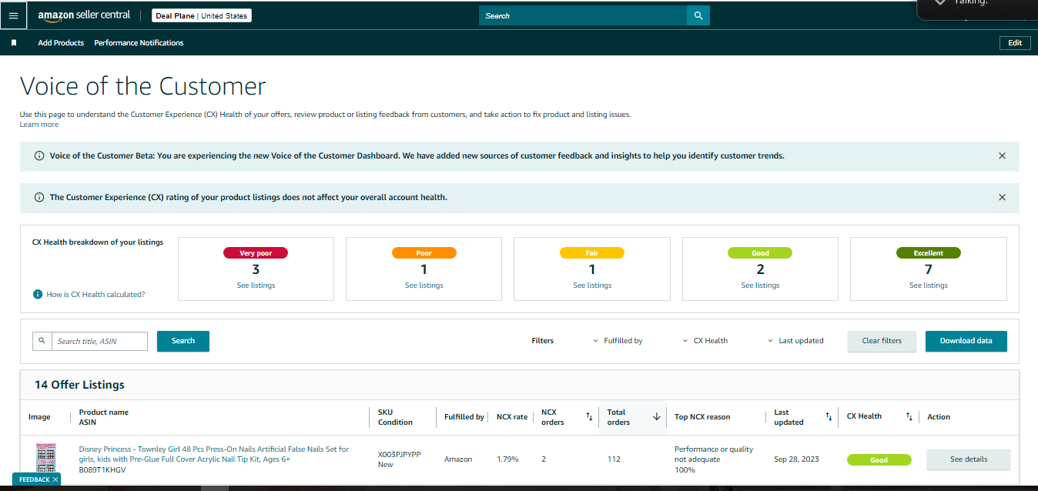Click the 1.79% NCX rate value
Image resolution: width=1038 pixels, height=491 pixels.
click(507, 459)
